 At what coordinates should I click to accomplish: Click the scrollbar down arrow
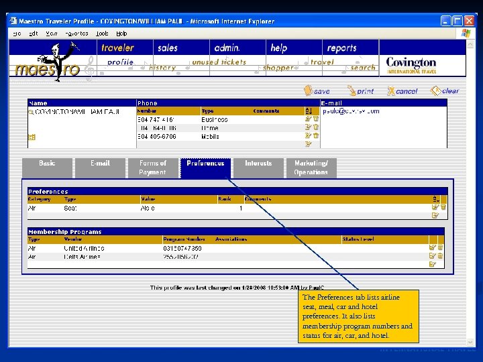(x=470, y=342)
